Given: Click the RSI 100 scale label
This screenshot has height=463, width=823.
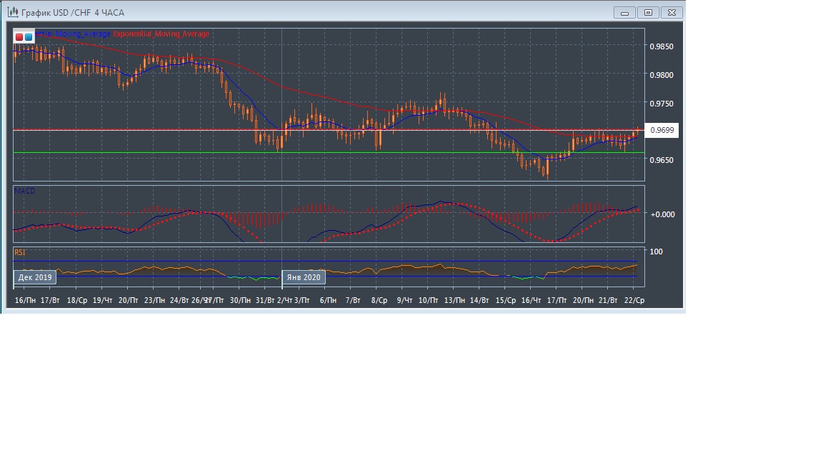Looking at the screenshot, I should (656, 252).
